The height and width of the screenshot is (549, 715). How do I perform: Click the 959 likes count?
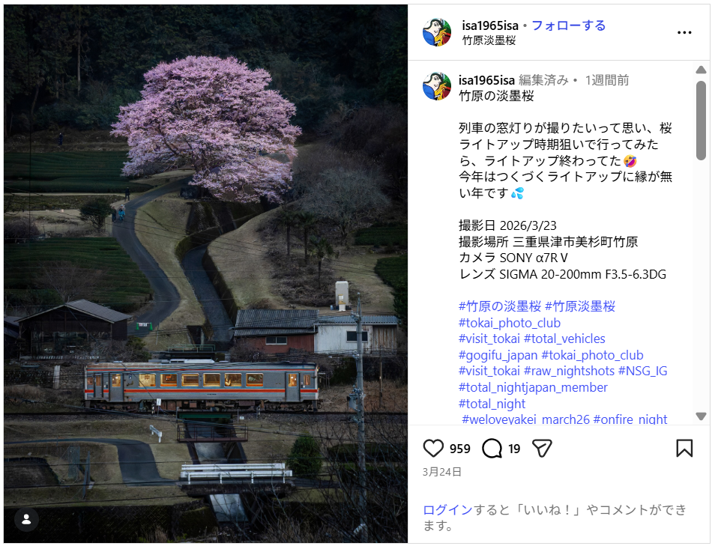pos(459,449)
